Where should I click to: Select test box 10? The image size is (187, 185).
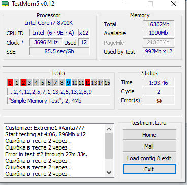(75, 83)
